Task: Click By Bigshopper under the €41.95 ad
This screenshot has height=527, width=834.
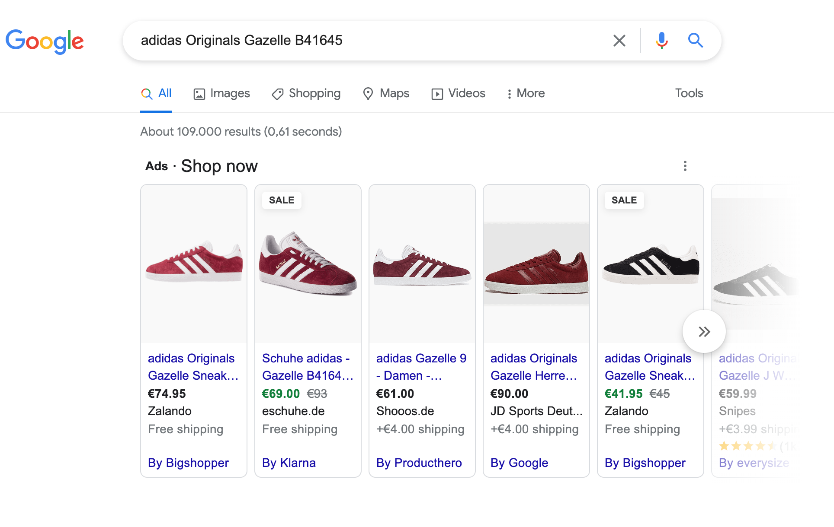Action: [x=645, y=463]
